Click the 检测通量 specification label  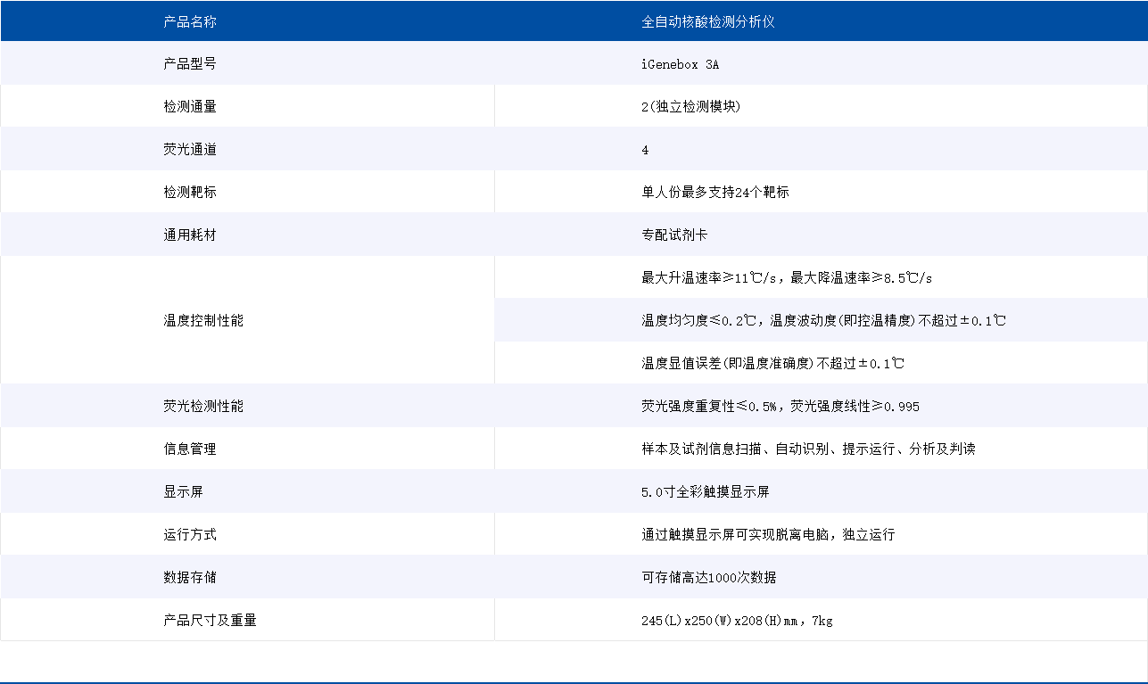coord(187,105)
